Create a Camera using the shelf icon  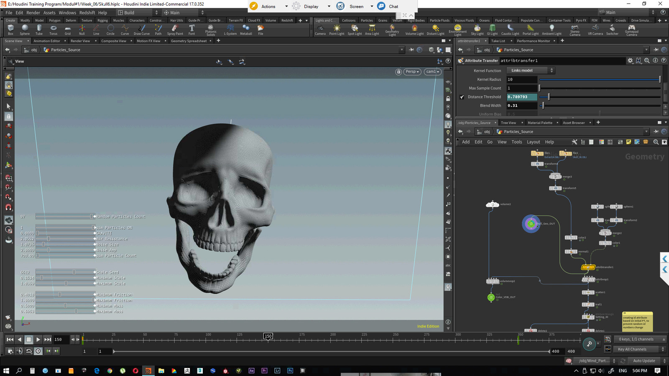320,29
